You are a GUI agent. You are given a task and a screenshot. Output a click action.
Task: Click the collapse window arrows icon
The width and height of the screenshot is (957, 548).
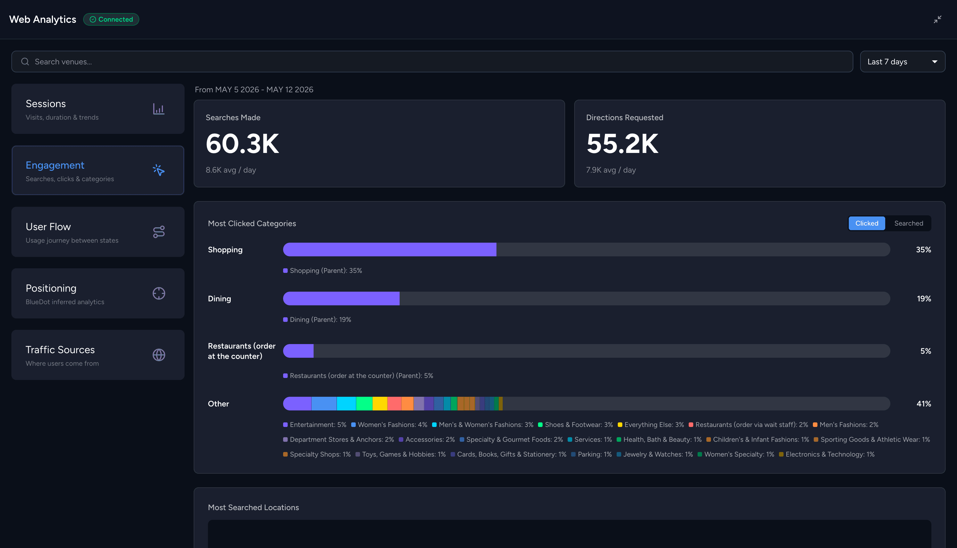click(x=937, y=19)
